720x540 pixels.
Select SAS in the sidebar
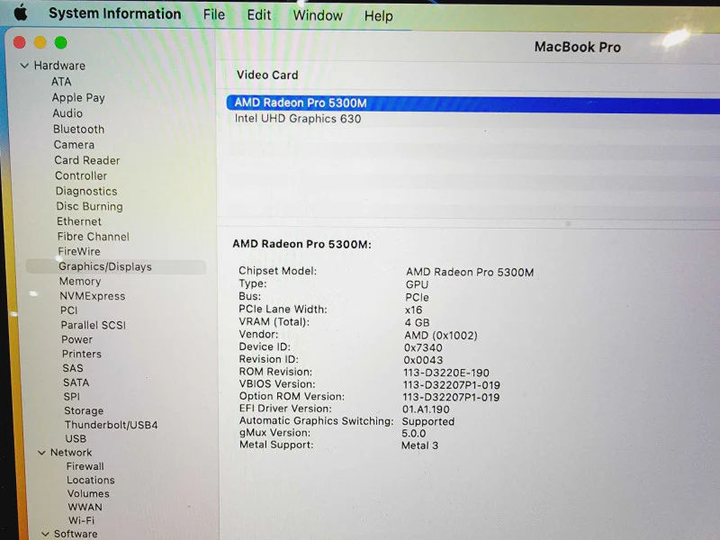[73, 368]
